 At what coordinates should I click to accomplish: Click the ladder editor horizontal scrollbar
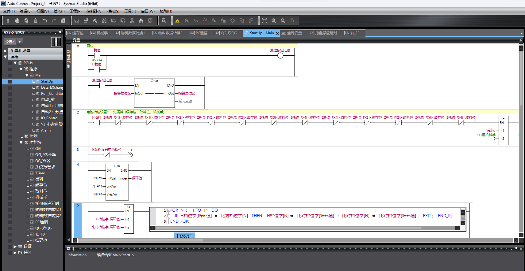point(141,240)
